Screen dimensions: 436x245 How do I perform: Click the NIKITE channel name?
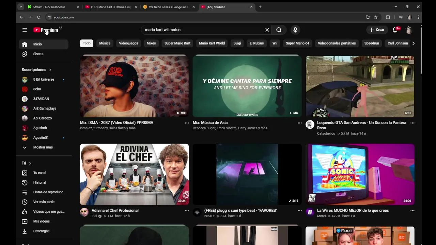click(209, 216)
